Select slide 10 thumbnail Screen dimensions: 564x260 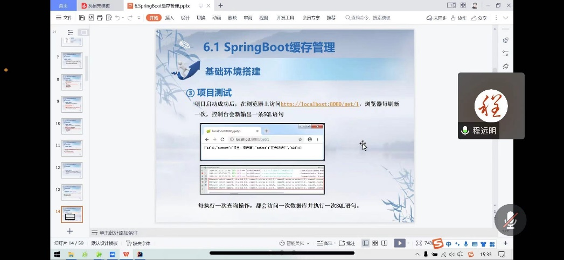(x=72, y=126)
